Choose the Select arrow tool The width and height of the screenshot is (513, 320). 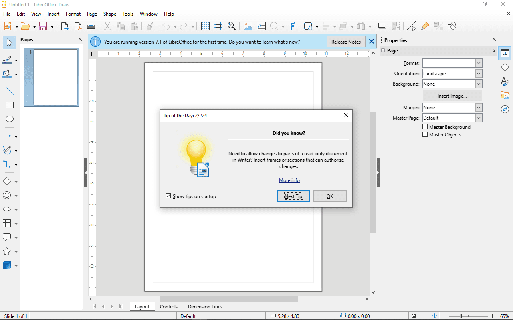coord(10,43)
